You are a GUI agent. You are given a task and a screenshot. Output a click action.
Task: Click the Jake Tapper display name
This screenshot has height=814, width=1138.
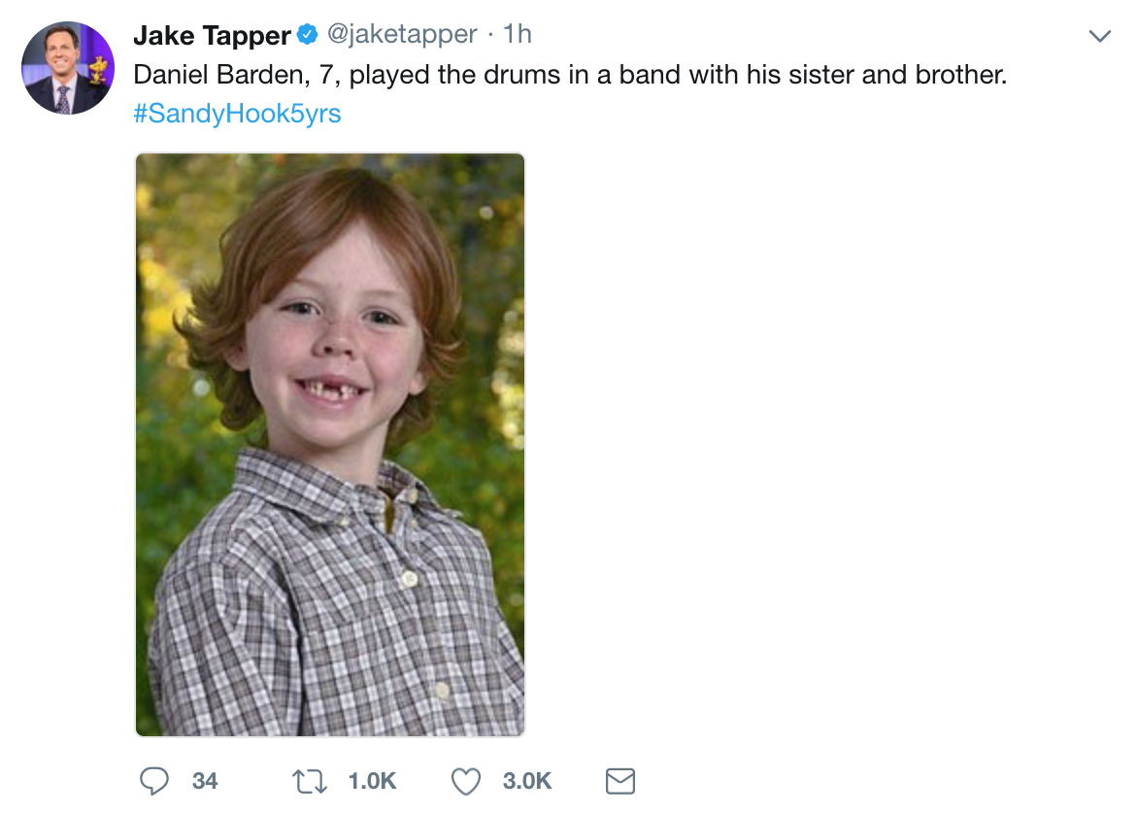coord(211,36)
